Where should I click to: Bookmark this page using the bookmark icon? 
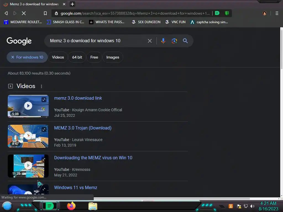point(45,13)
